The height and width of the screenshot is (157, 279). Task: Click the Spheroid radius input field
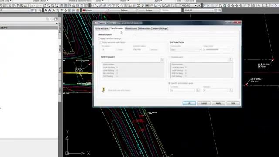click(x=141, y=49)
